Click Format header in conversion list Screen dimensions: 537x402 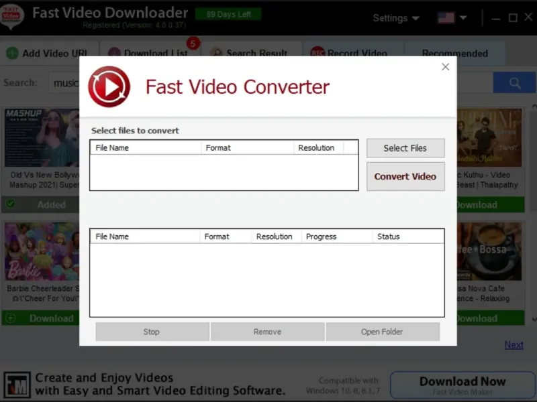coord(226,237)
